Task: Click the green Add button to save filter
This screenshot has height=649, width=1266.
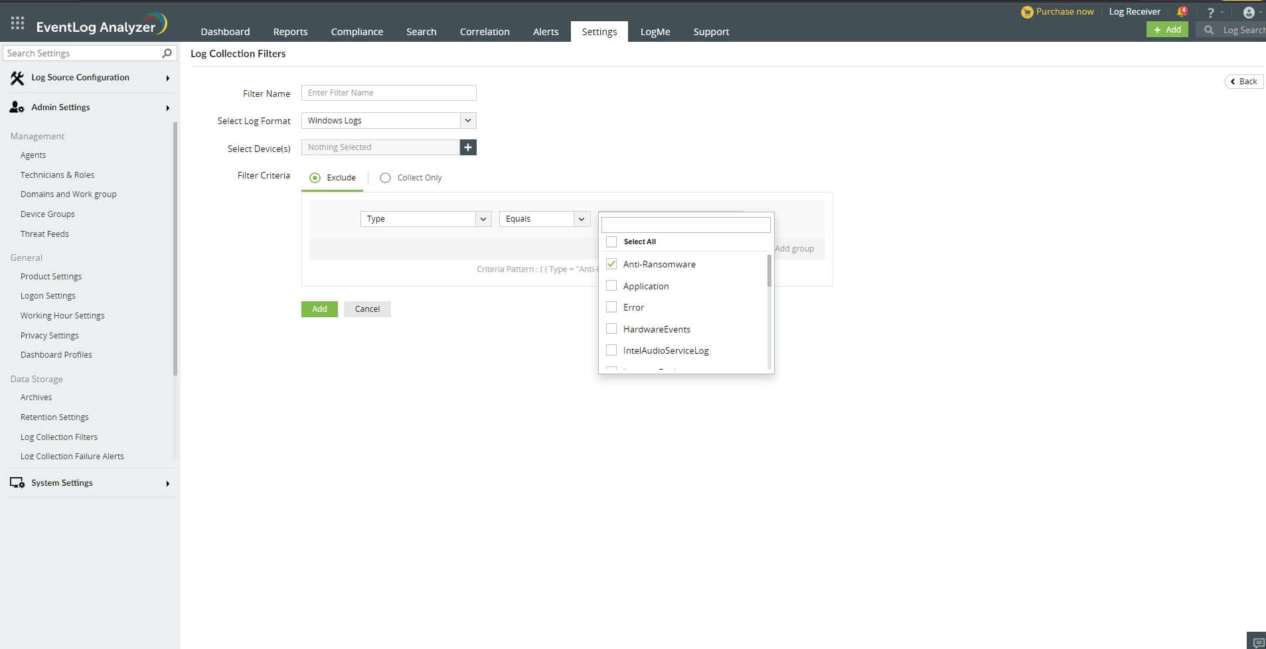Action: 319,309
